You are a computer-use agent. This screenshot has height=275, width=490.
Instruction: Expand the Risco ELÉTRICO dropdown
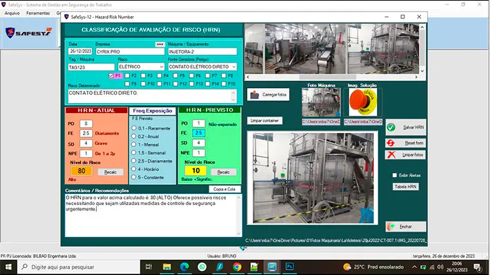pos(161,67)
